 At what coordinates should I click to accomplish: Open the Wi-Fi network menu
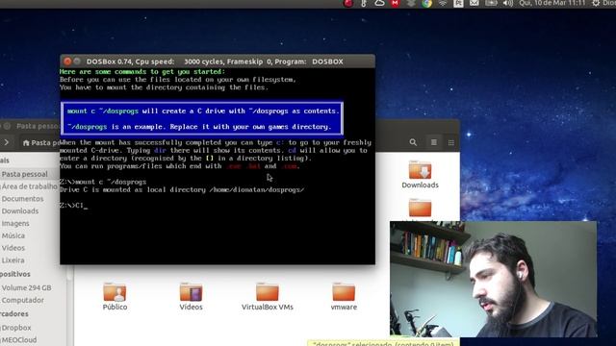pyautogui.click(x=443, y=4)
